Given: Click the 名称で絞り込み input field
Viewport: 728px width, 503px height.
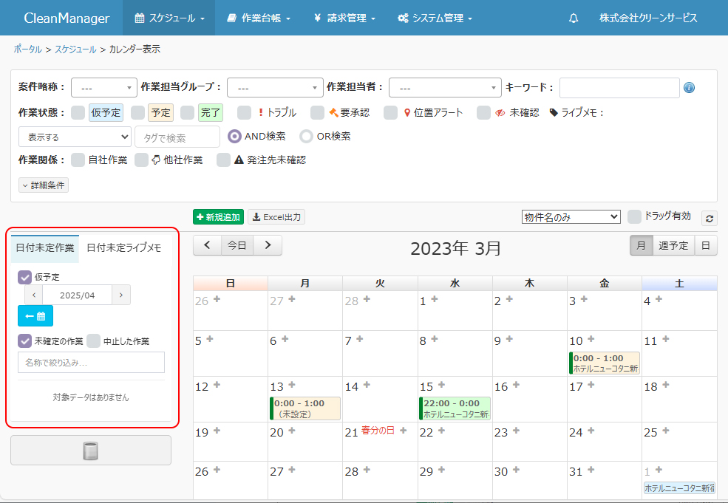Looking at the screenshot, I should coord(91,363).
